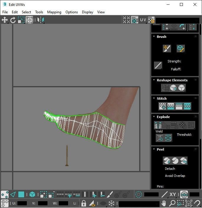Open the Mapping menu
Screen dimensions: 202x208
[x=54, y=12]
